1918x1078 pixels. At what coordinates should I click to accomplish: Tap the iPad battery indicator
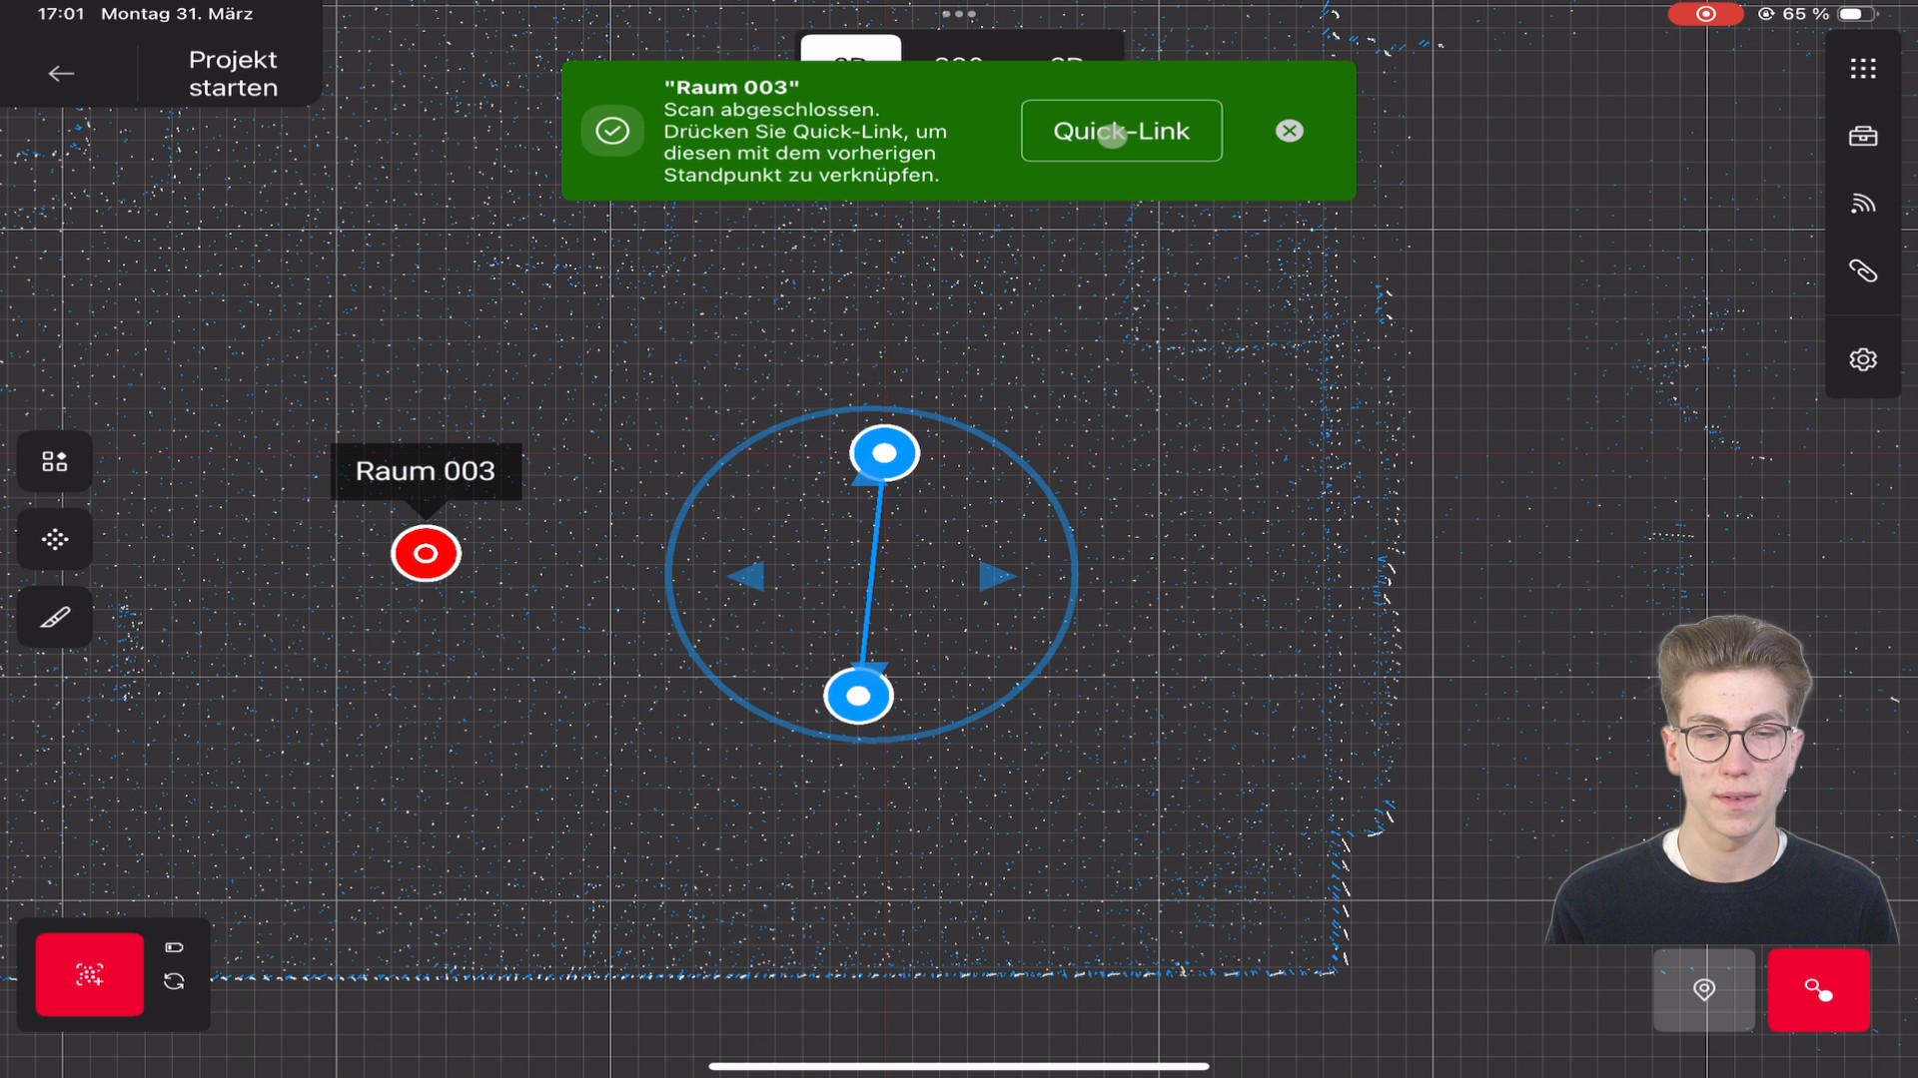tap(1857, 14)
